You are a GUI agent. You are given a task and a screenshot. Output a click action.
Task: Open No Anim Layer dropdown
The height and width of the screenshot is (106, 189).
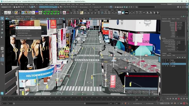[150, 103]
